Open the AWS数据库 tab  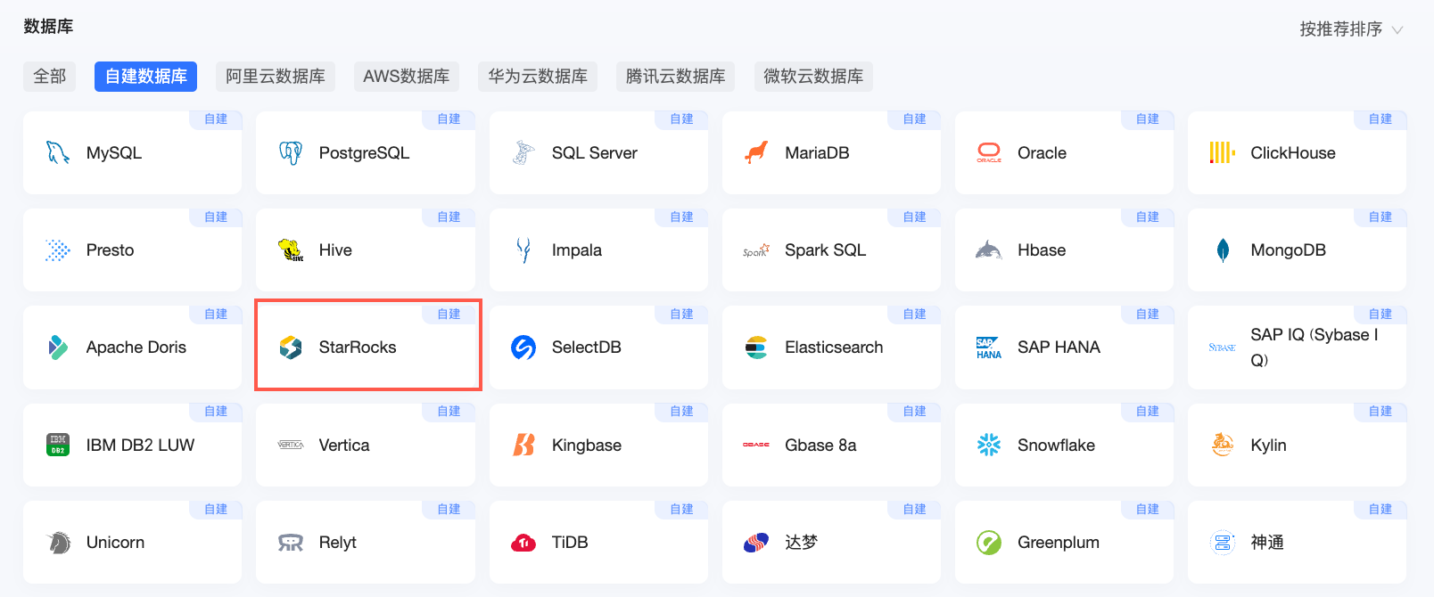[x=407, y=77]
